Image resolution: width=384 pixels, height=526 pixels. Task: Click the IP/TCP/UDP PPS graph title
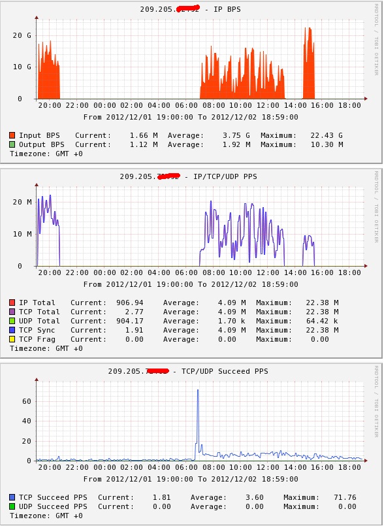[x=189, y=176]
